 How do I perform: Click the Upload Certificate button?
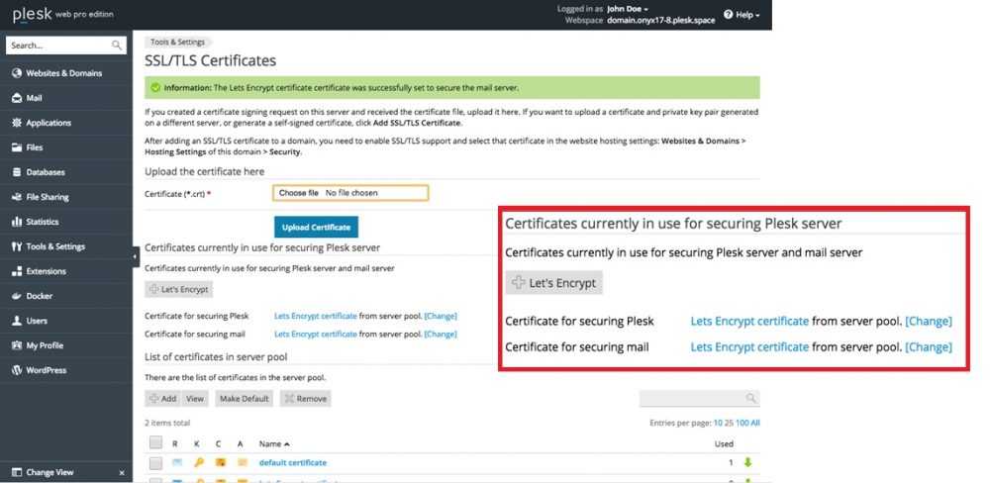(317, 228)
